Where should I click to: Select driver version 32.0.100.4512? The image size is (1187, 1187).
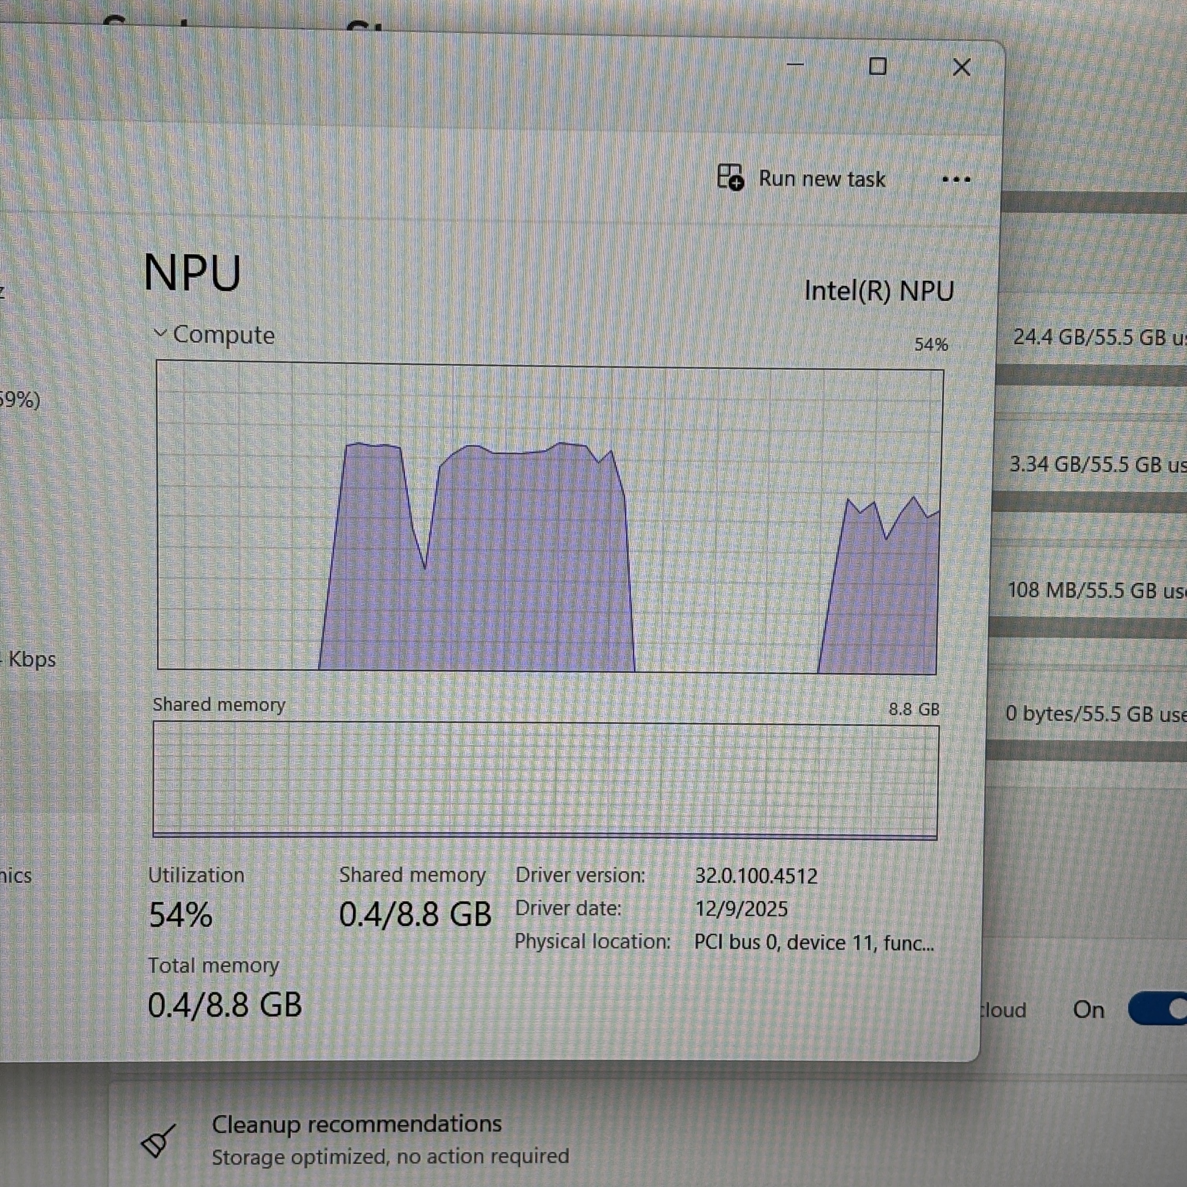tap(756, 876)
